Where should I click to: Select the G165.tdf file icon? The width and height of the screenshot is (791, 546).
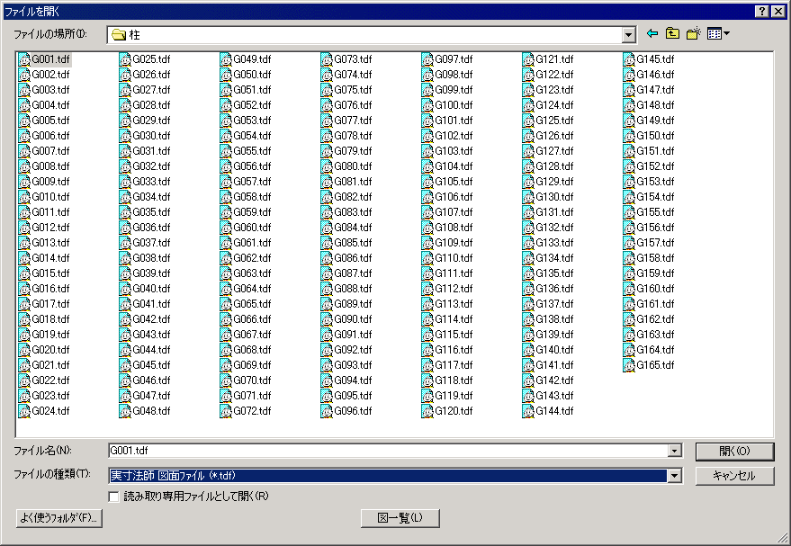(628, 365)
